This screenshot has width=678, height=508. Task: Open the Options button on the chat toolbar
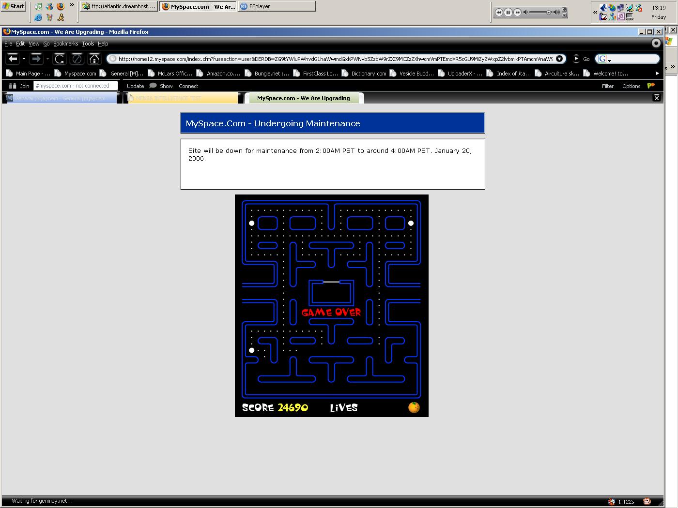point(632,86)
